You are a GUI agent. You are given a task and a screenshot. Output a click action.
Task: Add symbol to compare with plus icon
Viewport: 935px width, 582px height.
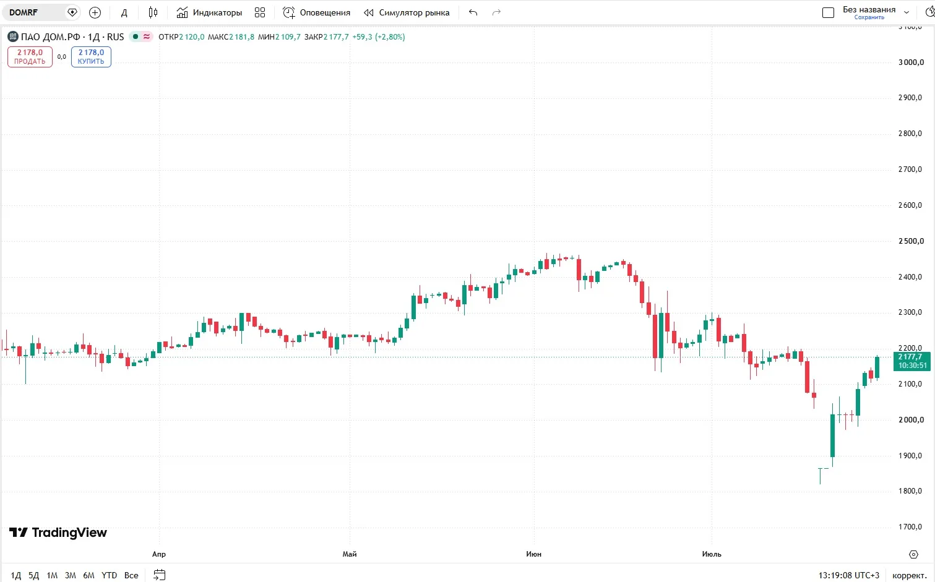click(95, 12)
